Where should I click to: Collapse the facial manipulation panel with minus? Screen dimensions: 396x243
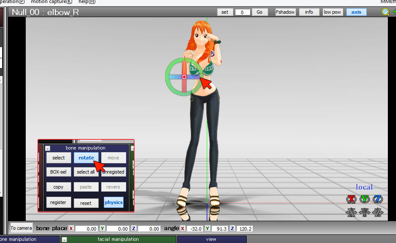click(x=64, y=240)
